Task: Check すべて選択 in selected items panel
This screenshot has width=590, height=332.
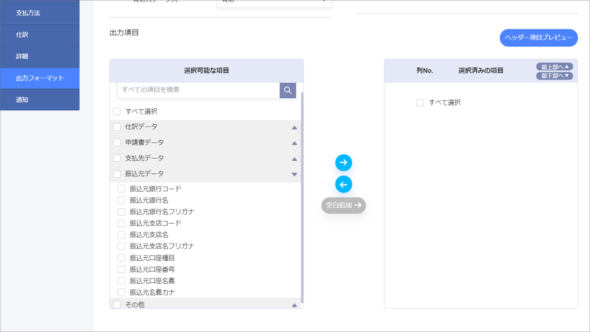Action: pos(420,103)
